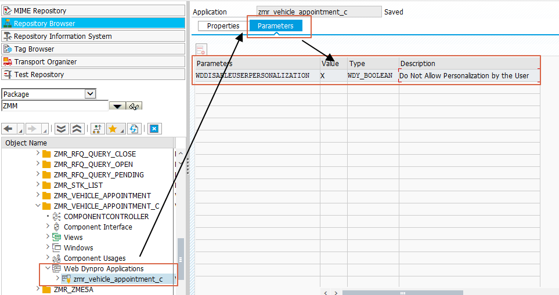
Task: Expand the zmr_vehicle_appointment_c application node
Action: coord(57,278)
